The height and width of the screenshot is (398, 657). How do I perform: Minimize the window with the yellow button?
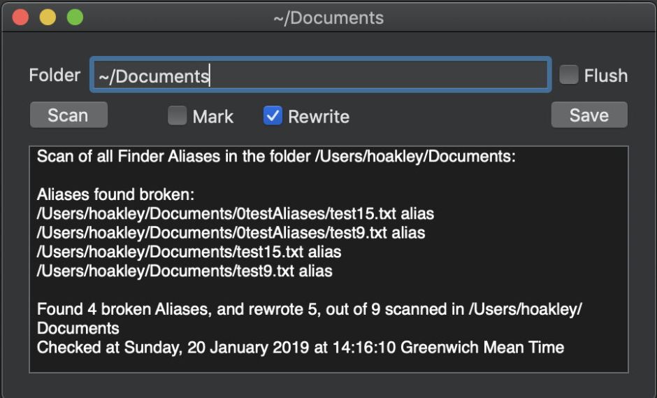click(48, 17)
